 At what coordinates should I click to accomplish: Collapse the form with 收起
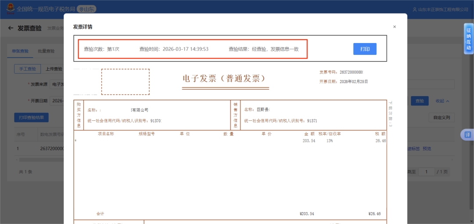click(x=442, y=101)
